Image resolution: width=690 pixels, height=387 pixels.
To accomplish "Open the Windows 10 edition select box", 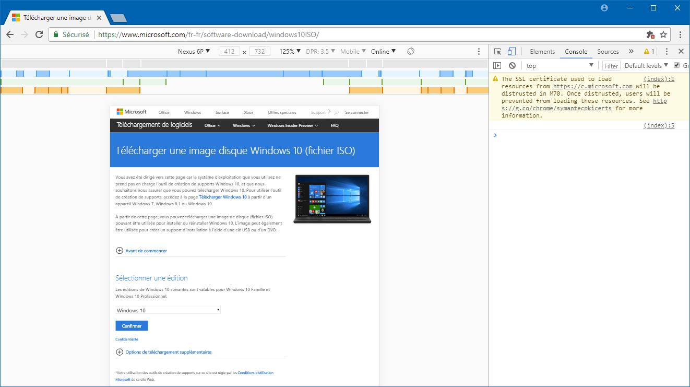I will click(x=168, y=310).
